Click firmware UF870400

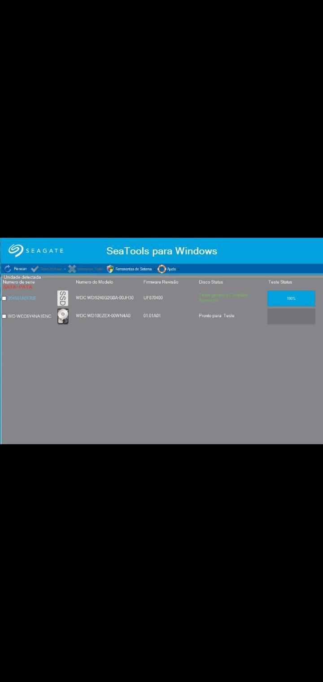(x=153, y=298)
